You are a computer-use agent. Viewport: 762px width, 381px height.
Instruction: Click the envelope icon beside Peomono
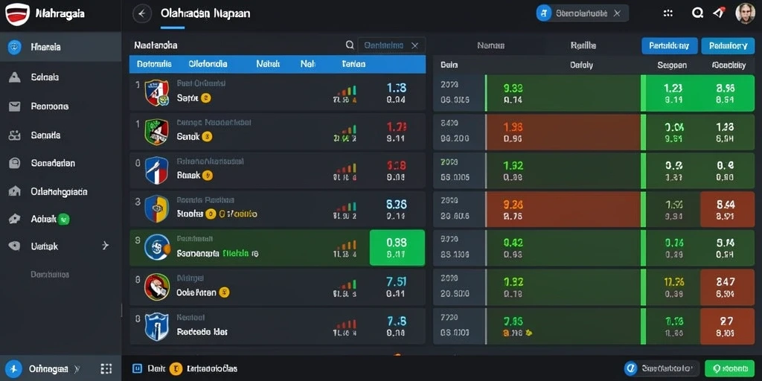15,106
